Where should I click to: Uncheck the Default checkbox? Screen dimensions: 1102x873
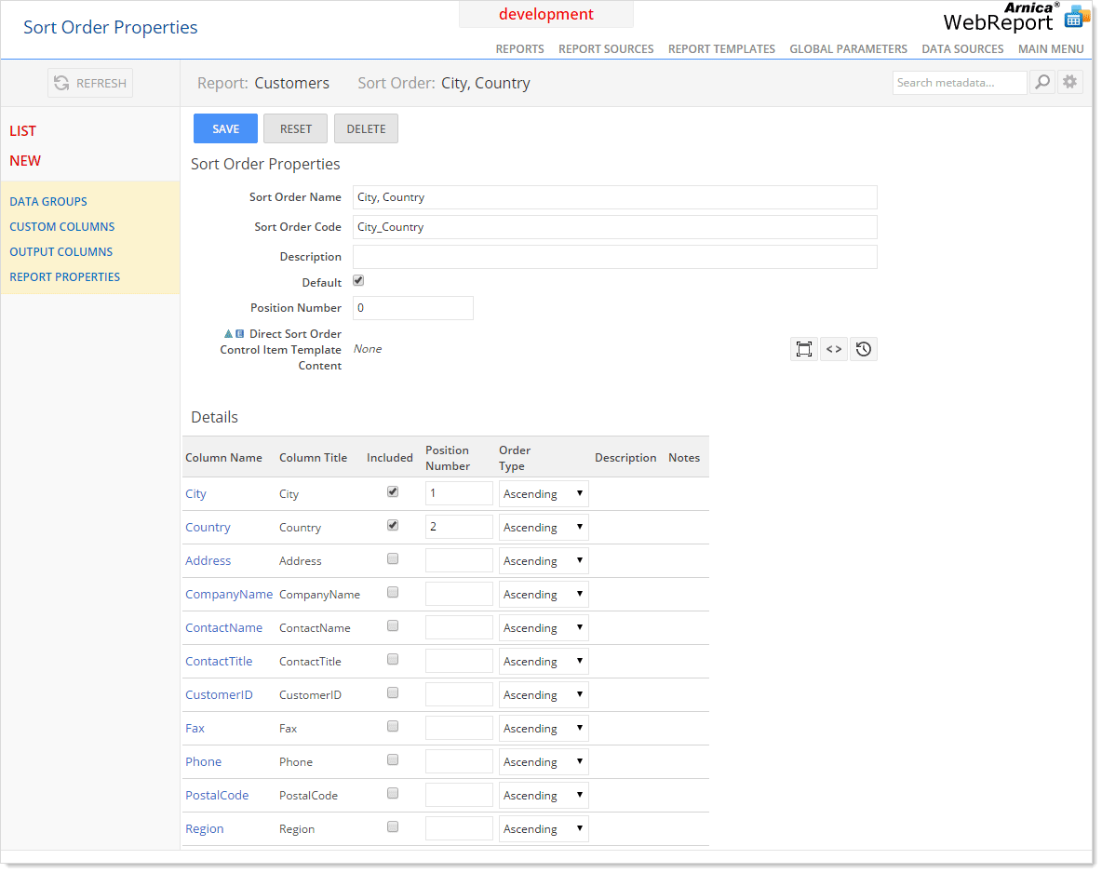pos(358,281)
